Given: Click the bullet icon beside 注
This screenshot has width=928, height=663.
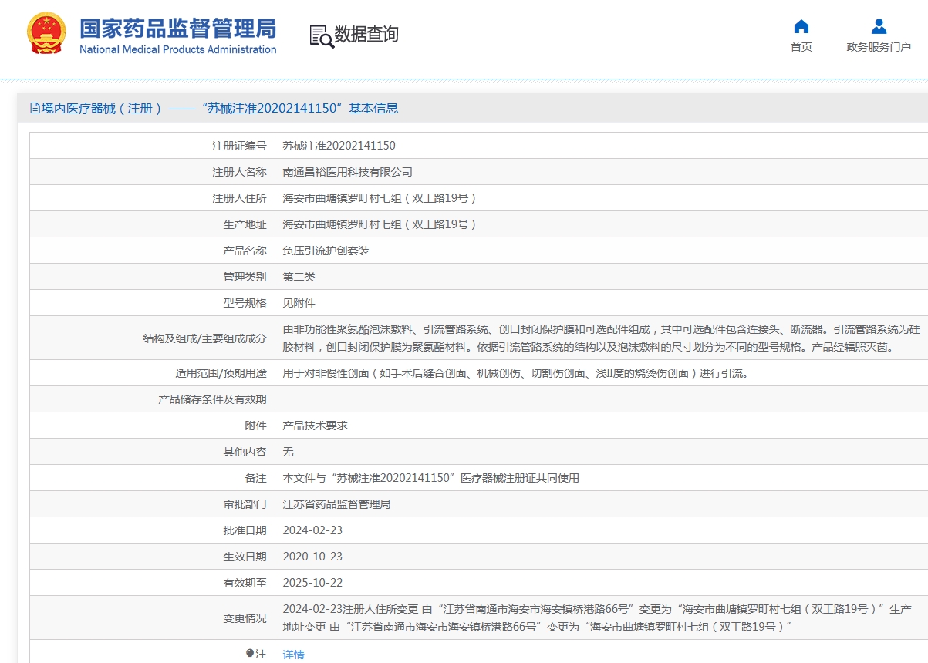Looking at the screenshot, I should 249,654.
